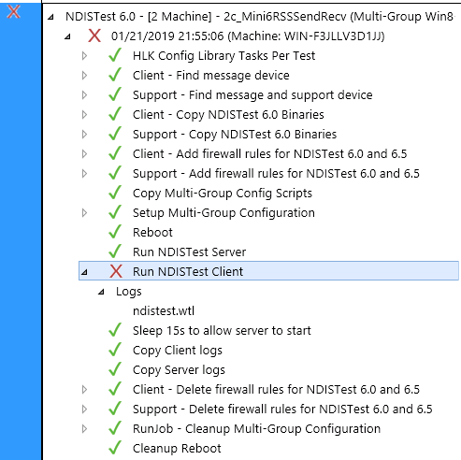
Task: Click checkmark beside Client - Copy NDISTest 6.0 Binaries
Action: (115, 114)
